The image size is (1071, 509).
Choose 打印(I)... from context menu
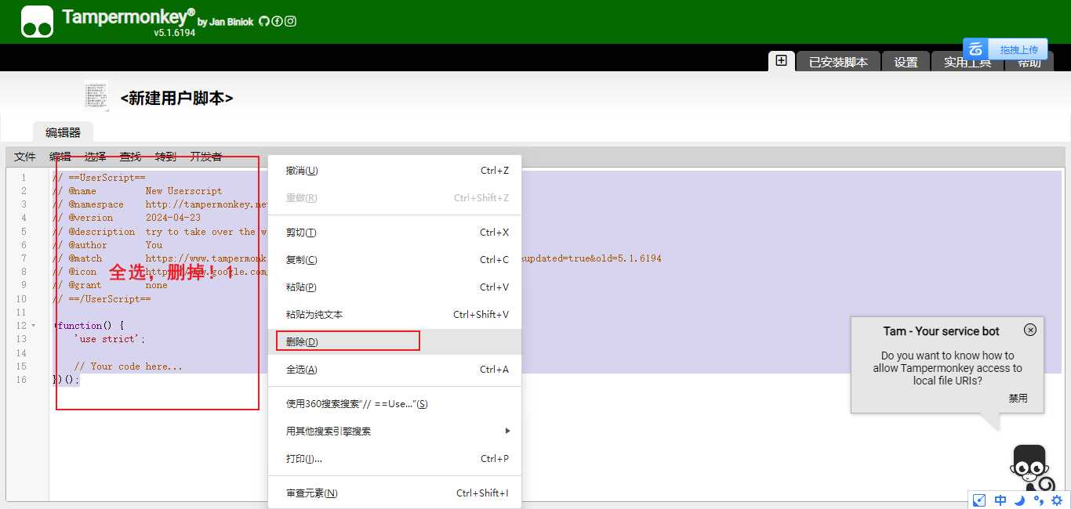point(394,458)
